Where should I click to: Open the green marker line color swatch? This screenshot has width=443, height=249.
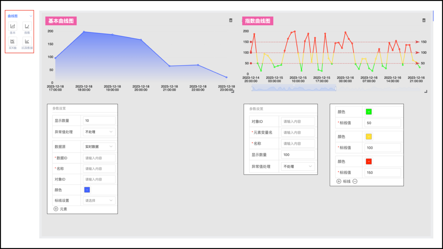click(369, 112)
